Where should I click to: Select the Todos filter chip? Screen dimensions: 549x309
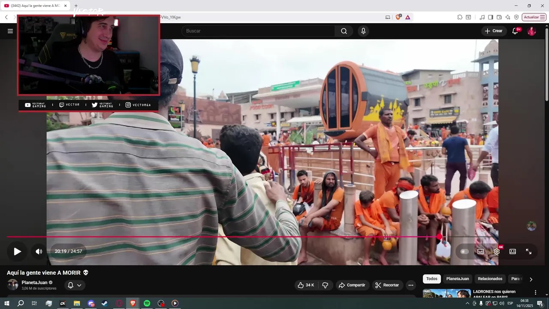[x=432, y=279]
